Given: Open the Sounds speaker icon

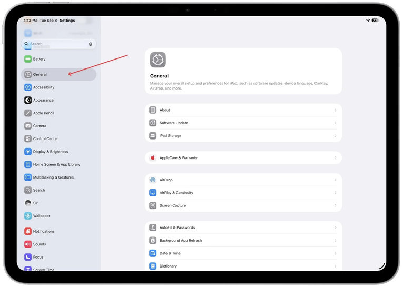Looking at the screenshot, I should point(28,244).
